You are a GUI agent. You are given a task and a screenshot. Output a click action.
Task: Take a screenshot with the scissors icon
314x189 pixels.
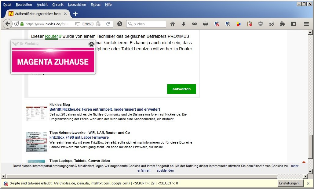pyautogui.click(x=271, y=24)
